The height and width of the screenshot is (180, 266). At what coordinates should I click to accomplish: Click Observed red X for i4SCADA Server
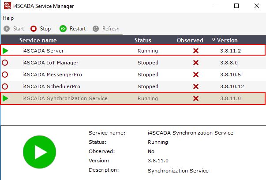pyautogui.click(x=196, y=51)
